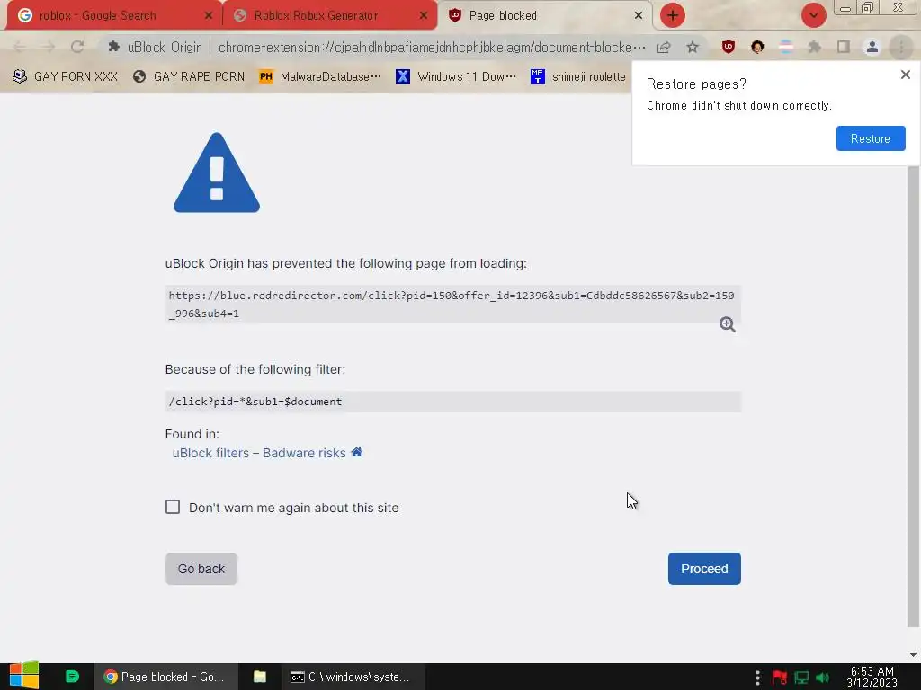Open the uBlock Origin toolbar extension icon
This screenshot has width=921, height=690.
[x=729, y=47]
